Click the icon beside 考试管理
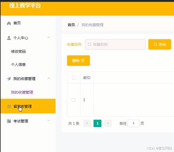The image size is (174, 152). pos(9,121)
